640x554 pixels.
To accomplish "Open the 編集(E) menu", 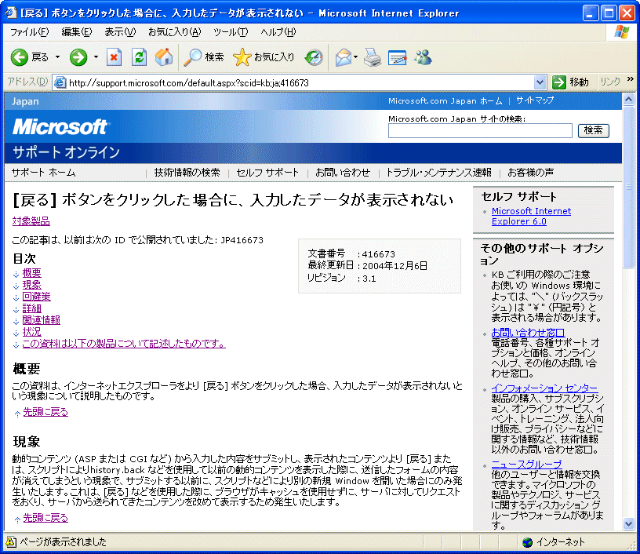I will point(77,32).
